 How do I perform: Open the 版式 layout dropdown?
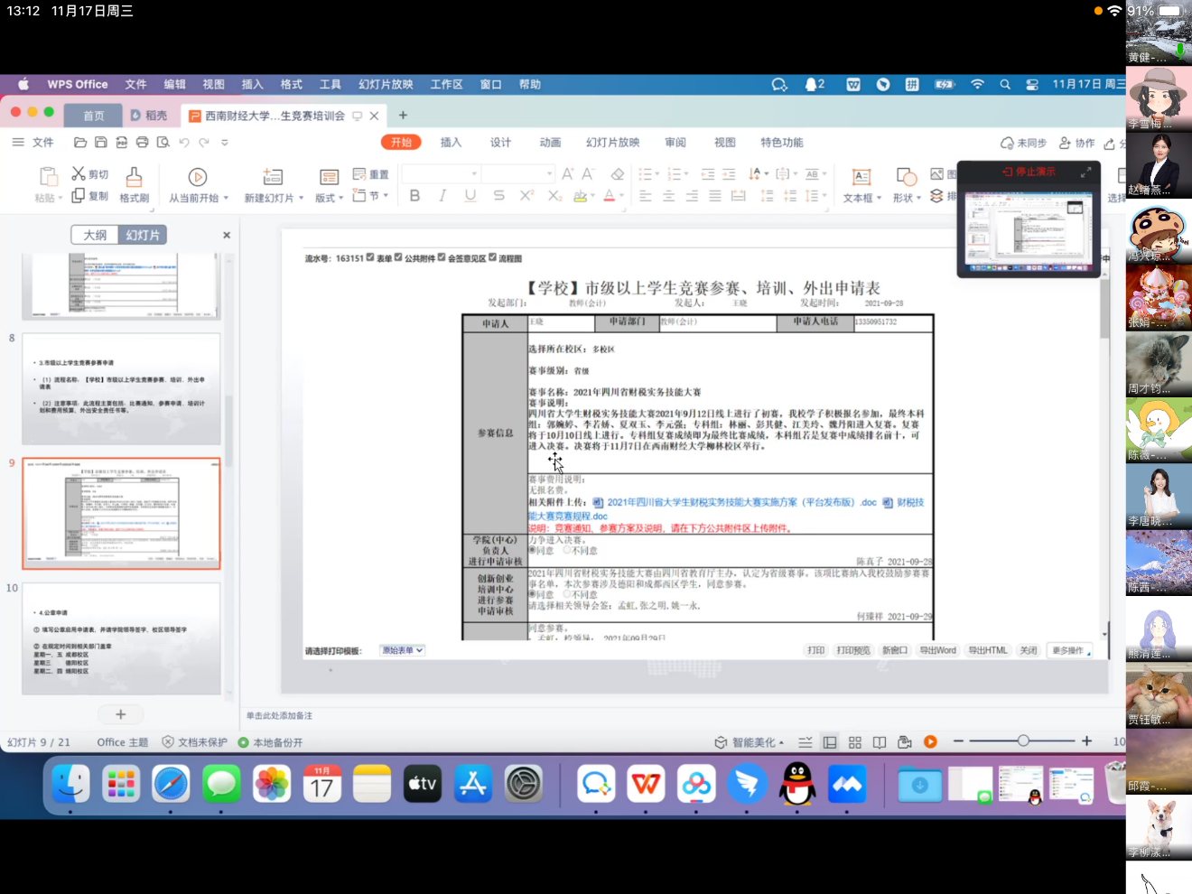point(329,185)
